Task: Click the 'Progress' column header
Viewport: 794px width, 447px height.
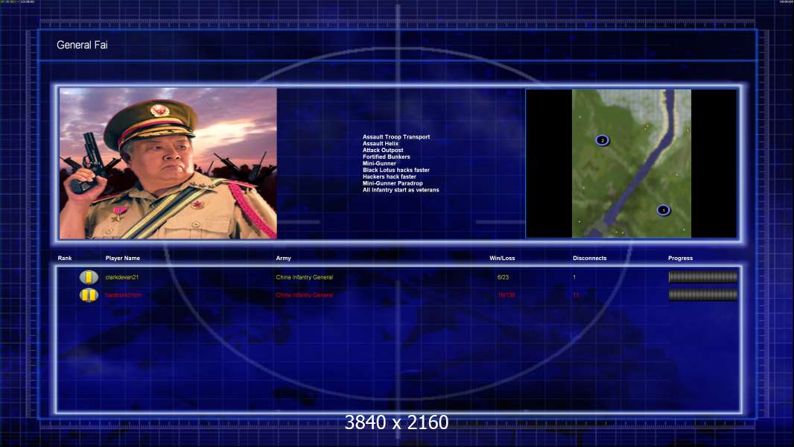Action: click(x=680, y=259)
